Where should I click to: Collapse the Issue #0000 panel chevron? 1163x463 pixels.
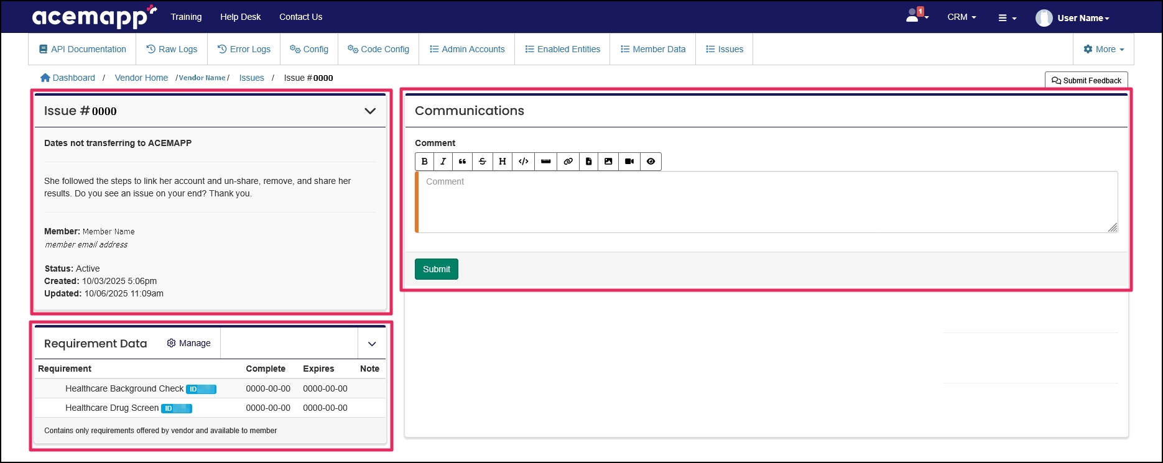tap(370, 111)
